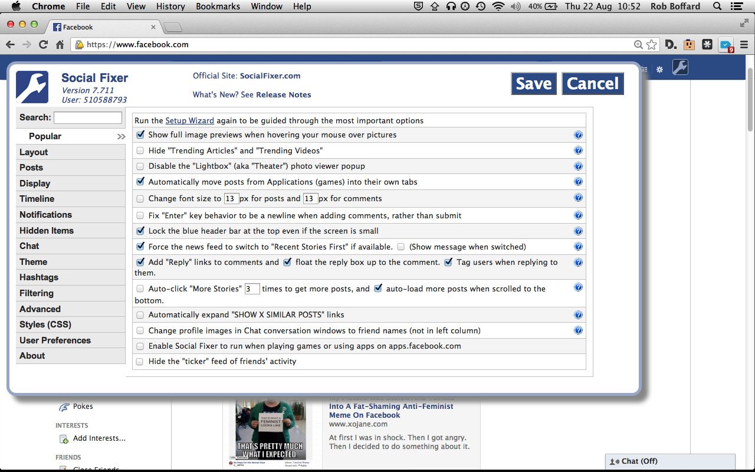This screenshot has height=472, width=755.
Task: Toggle Automatically move posts from Applications
Action: pyautogui.click(x=140, y=182)
